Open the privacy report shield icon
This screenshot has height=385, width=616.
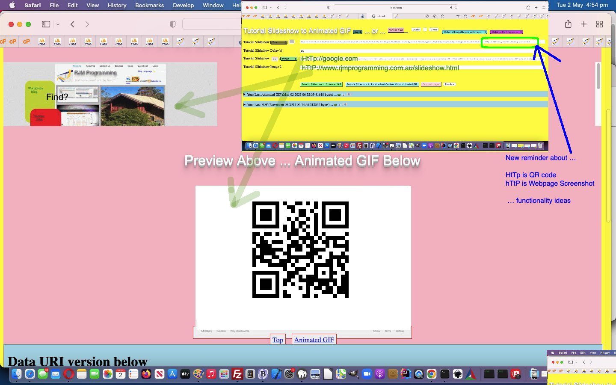tap(173, 24)
